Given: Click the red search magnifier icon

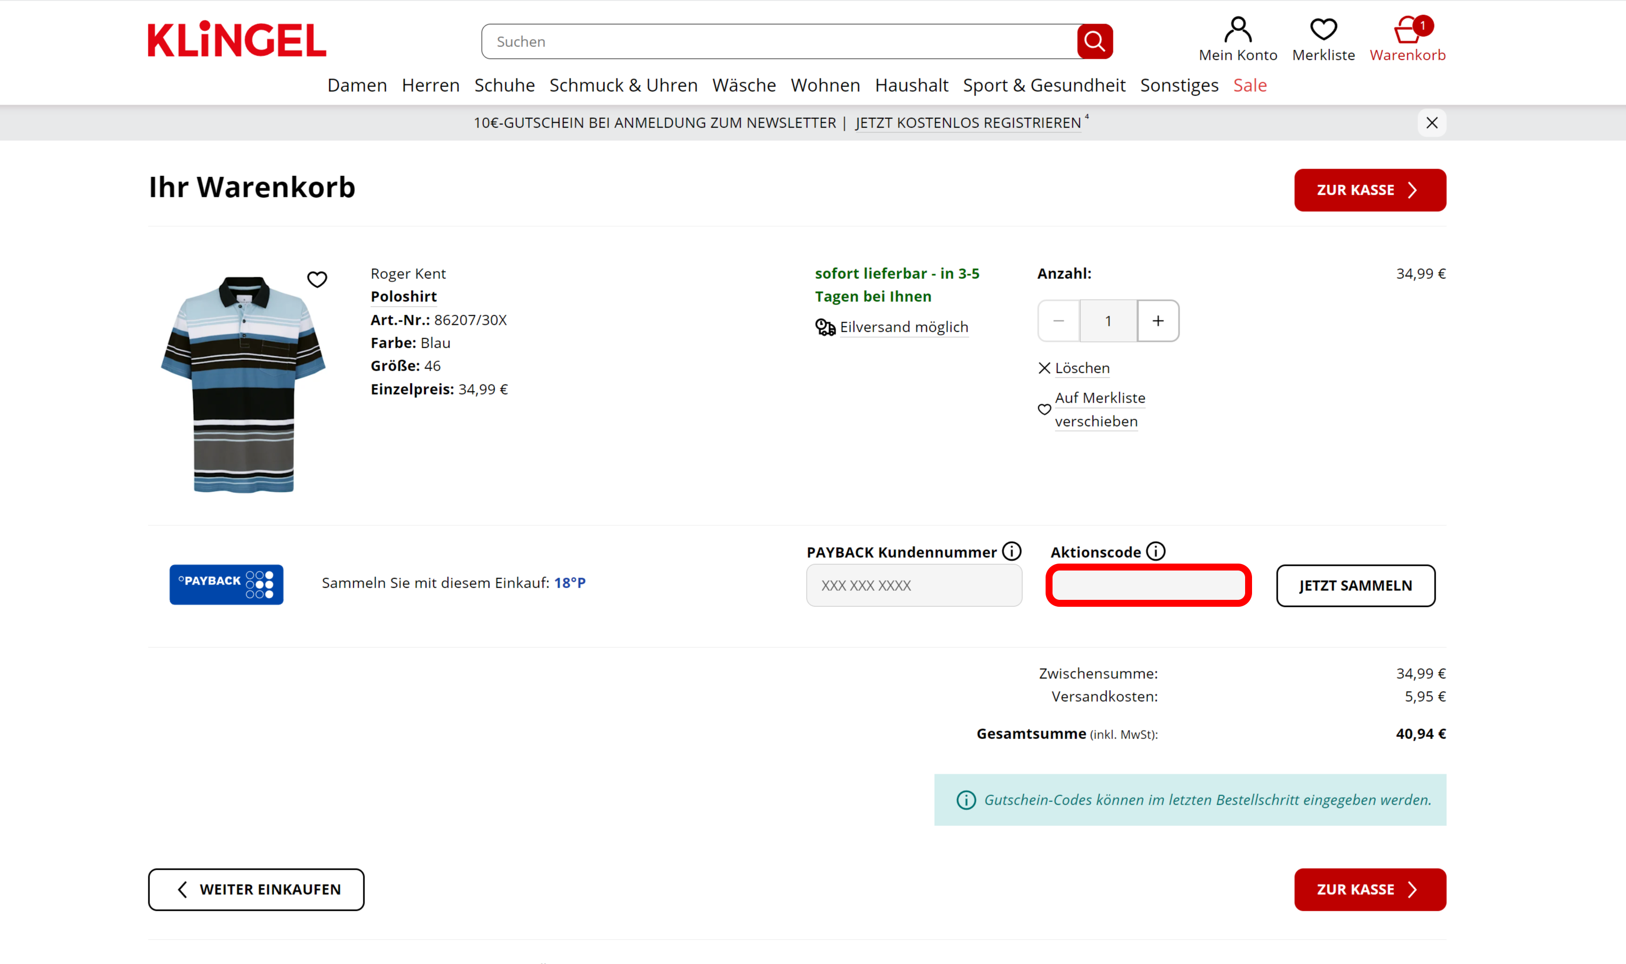Looking at the screenshot, I should [x=1094, y=42].
